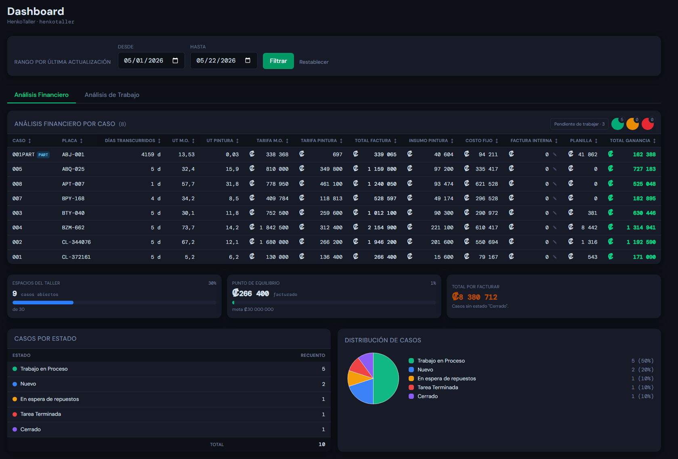The width and height of the screenshot is (678, 459).
Task: Click the PART badge on case 001PART
Action: click(x=43, y=155)
